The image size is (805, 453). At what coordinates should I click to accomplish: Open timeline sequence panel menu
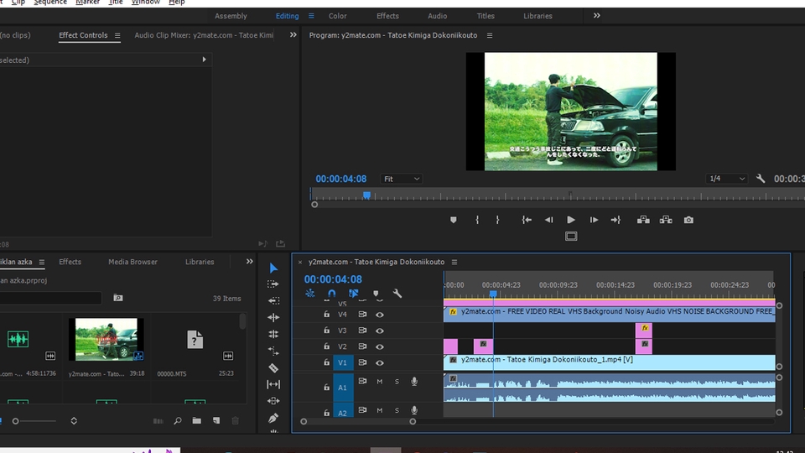tap(454, 262)
